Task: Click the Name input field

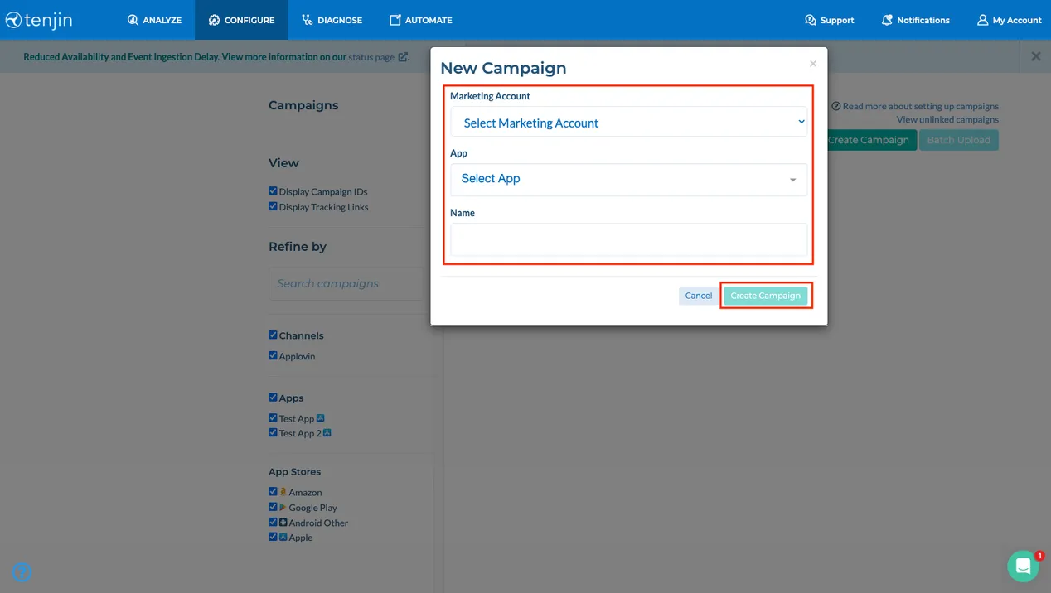Action: 627,239
